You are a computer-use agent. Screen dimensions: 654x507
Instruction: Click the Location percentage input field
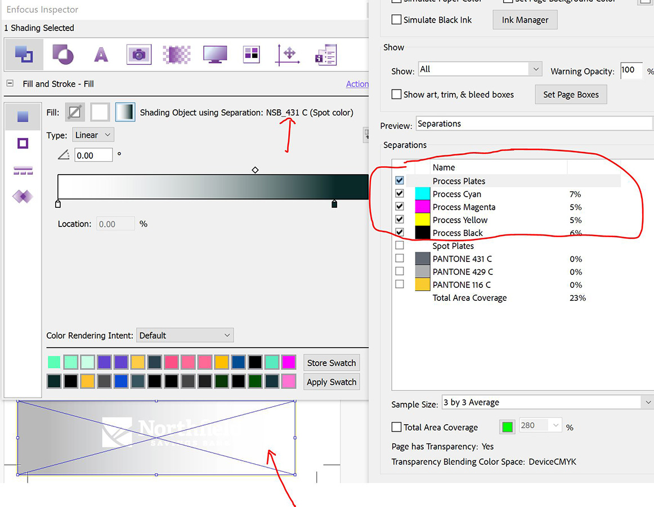click(x=115, y=224)
